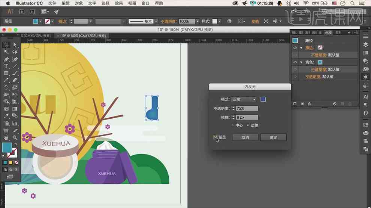This screenshot has width=371, height=208.
Task: Open the 样式 graphic style dropdown
Action: tap(219, 21)
